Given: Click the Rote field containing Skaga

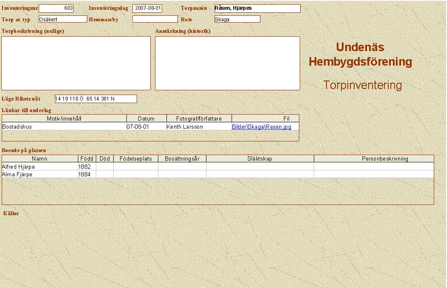Looking at the screenshot, I should pos(237,19).
